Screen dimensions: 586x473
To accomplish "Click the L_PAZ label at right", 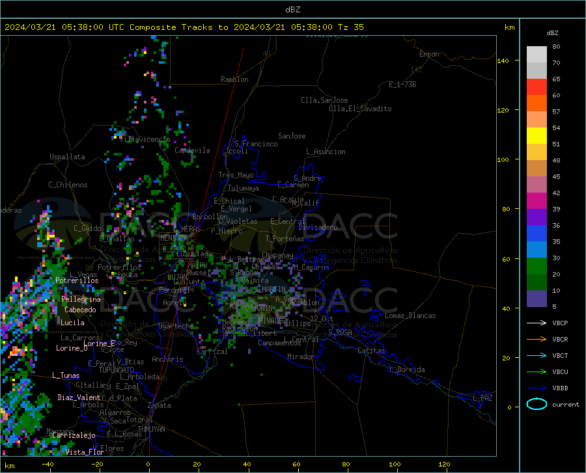I will tap(482, 398).
